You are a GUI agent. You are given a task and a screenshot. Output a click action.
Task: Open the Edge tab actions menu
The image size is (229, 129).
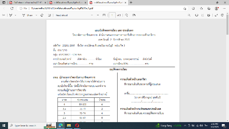tap(4, 3)
